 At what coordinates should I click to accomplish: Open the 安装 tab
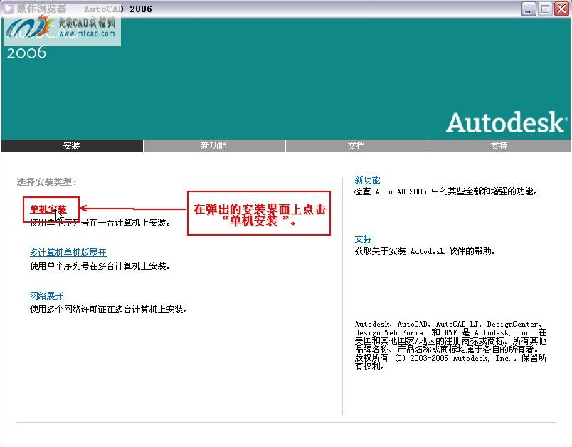(x=71, y=146)
